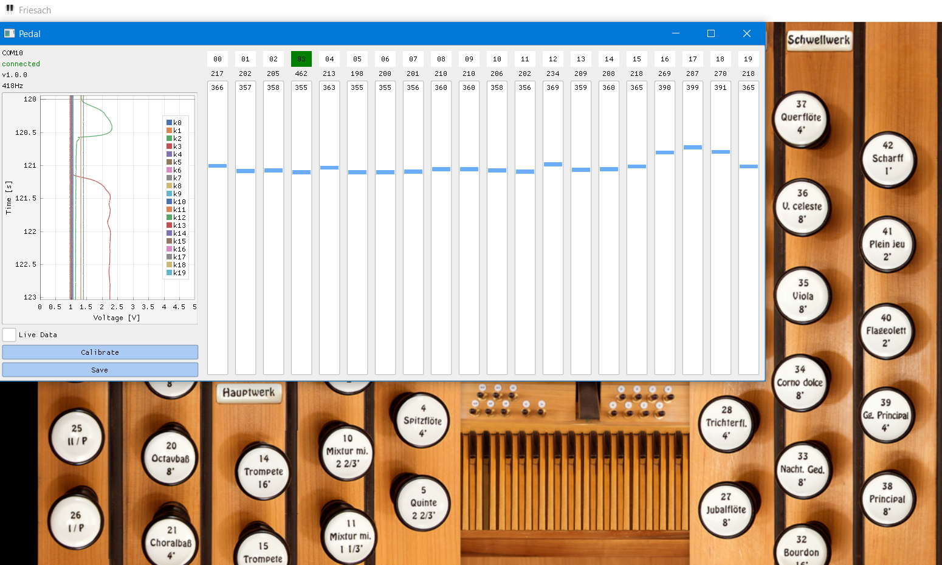Close the Pedal window

click(747, 33)
